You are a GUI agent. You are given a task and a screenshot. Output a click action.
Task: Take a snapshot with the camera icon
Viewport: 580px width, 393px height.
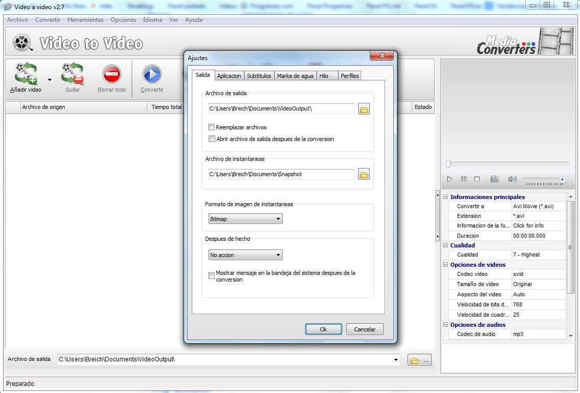click(494, 179)
